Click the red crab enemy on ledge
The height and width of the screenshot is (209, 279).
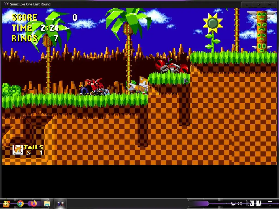coord(172,66)
